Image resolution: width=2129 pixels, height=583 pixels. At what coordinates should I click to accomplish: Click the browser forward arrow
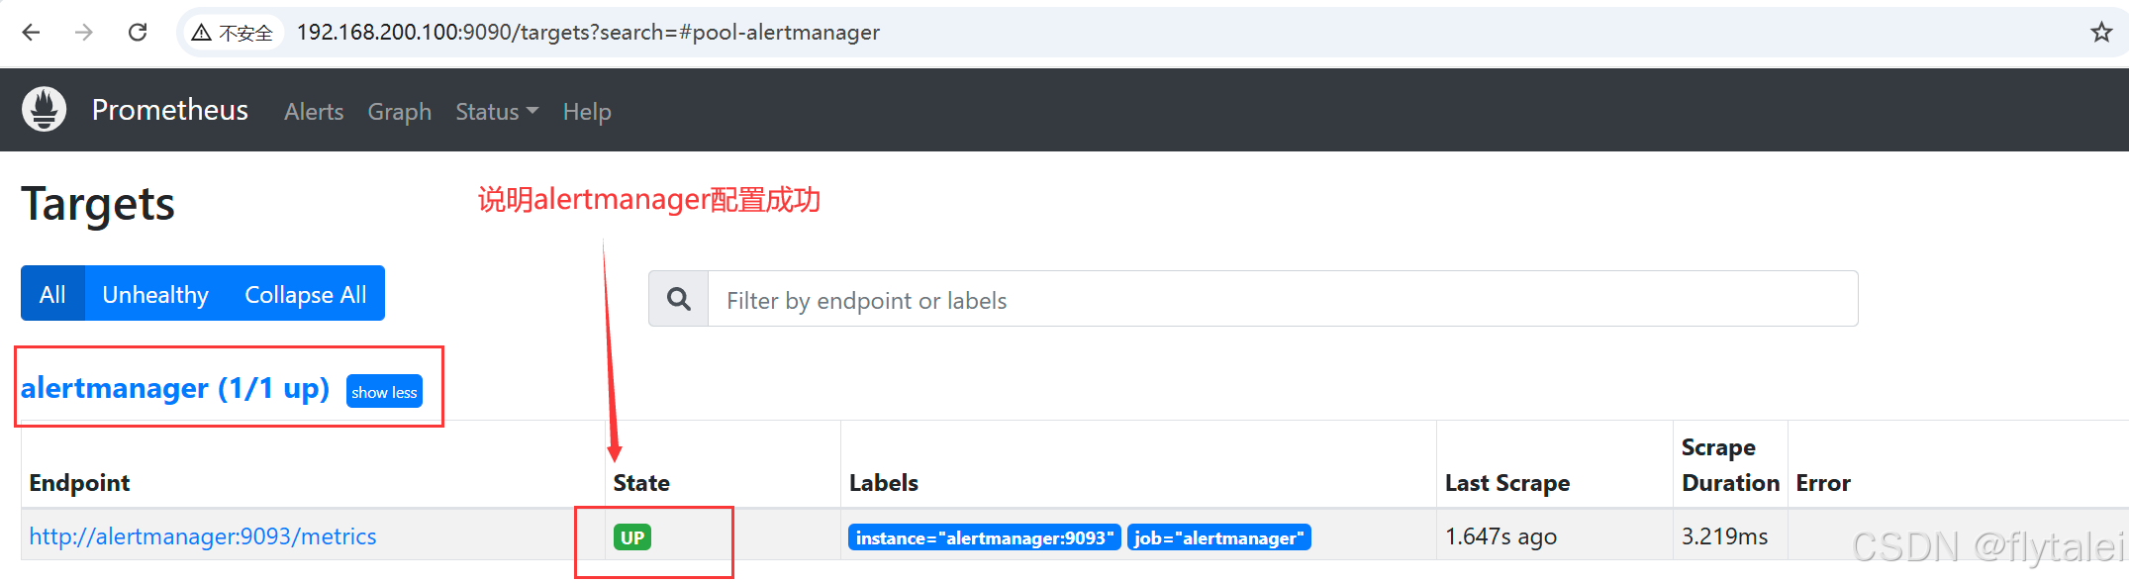pos(84,33)
